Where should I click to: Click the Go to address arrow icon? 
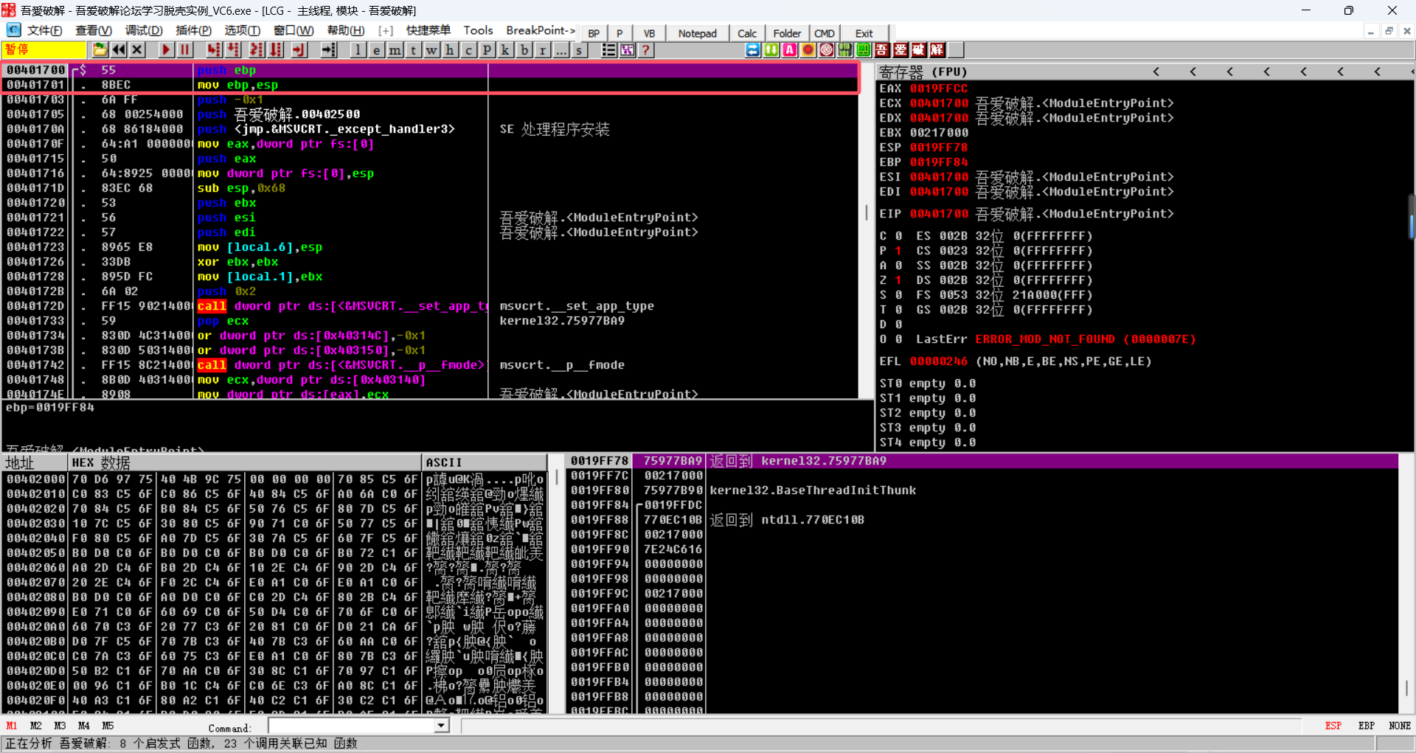pyautogui.click(x=329, y=50)
